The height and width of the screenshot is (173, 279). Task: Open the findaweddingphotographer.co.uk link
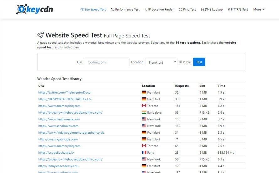click(71, 133)
